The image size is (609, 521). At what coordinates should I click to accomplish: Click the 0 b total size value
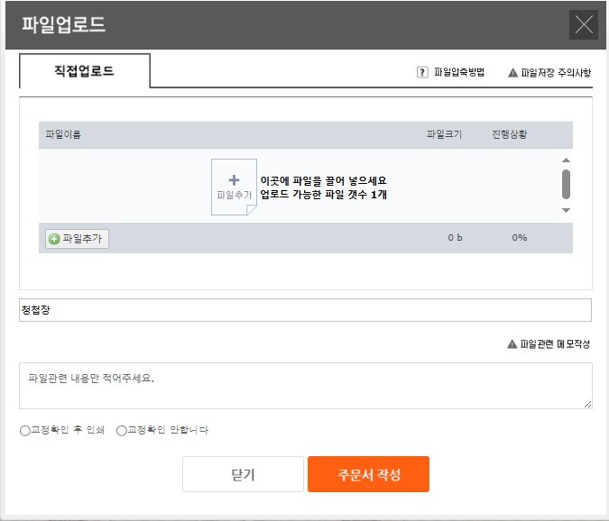pos(455,238)
